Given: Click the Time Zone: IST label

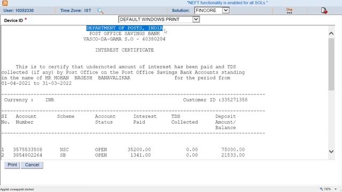Looking at the screenshot, I should (76, 11).
